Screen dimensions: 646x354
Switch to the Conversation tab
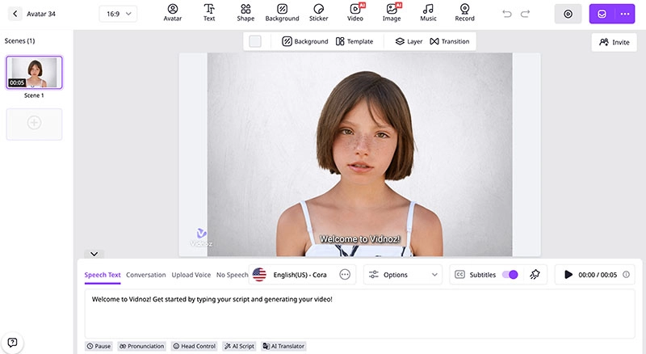(x=146, y=275)
